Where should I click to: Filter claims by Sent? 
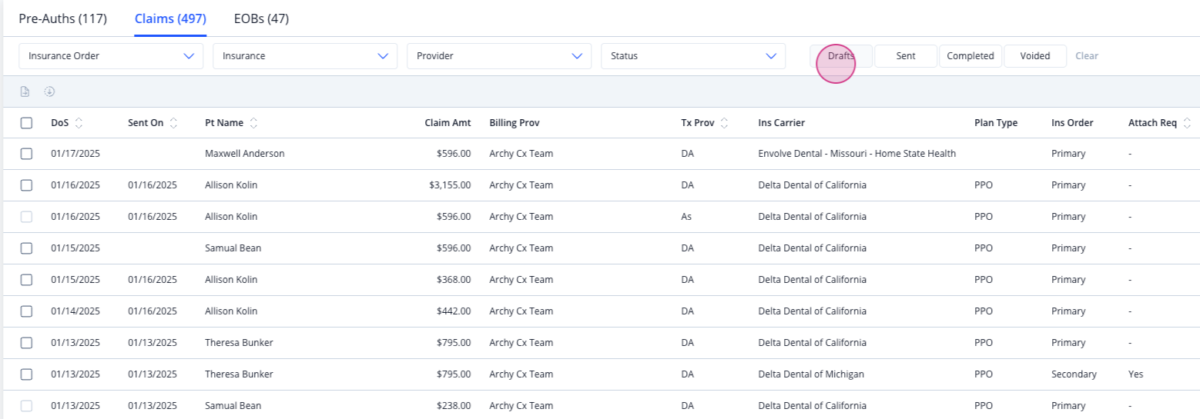pyautogui.click(x=906, y=56)
